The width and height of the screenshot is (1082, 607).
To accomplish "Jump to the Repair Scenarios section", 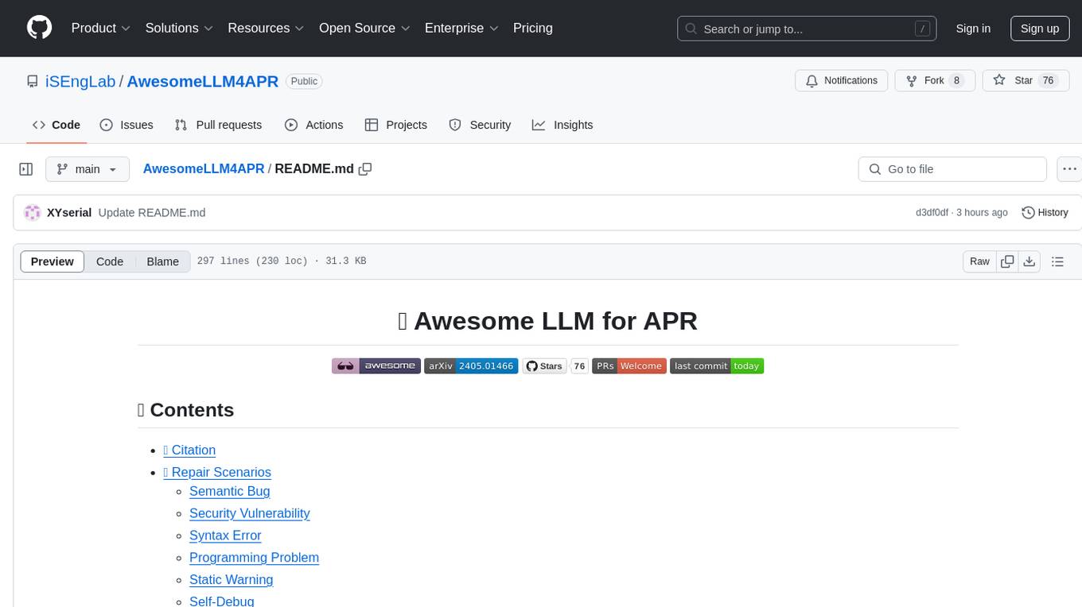I will tap(217, 472).
